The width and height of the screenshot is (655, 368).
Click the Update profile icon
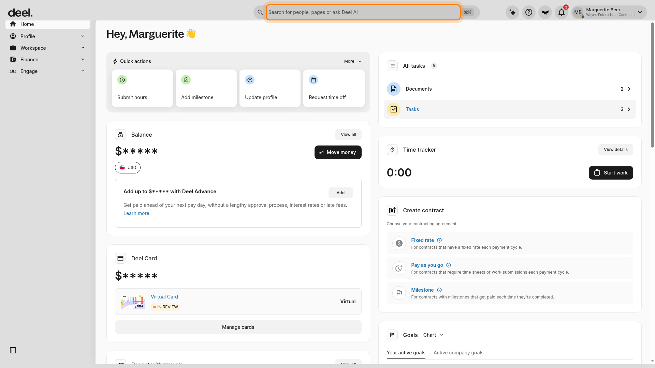pos(250,80)
